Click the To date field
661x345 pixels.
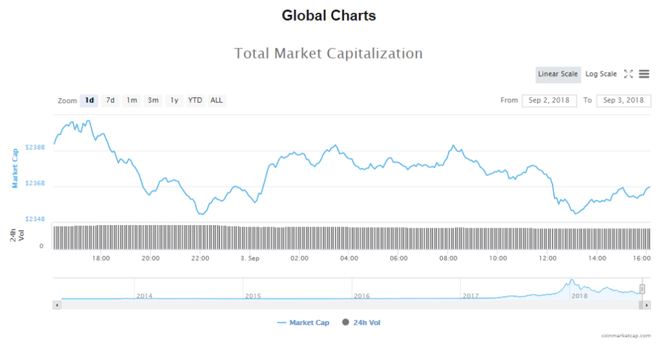624,101
